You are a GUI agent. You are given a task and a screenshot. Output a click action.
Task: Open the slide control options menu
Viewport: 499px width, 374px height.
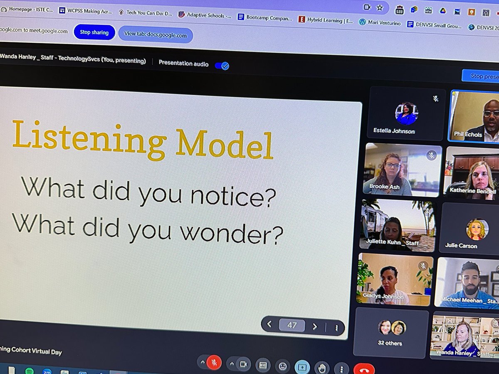(336, 327)
